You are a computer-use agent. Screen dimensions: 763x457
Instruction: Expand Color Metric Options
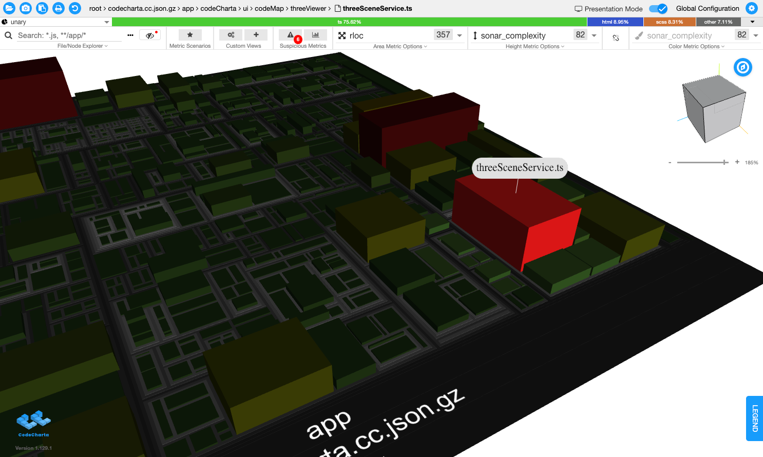tap(696, 46)
